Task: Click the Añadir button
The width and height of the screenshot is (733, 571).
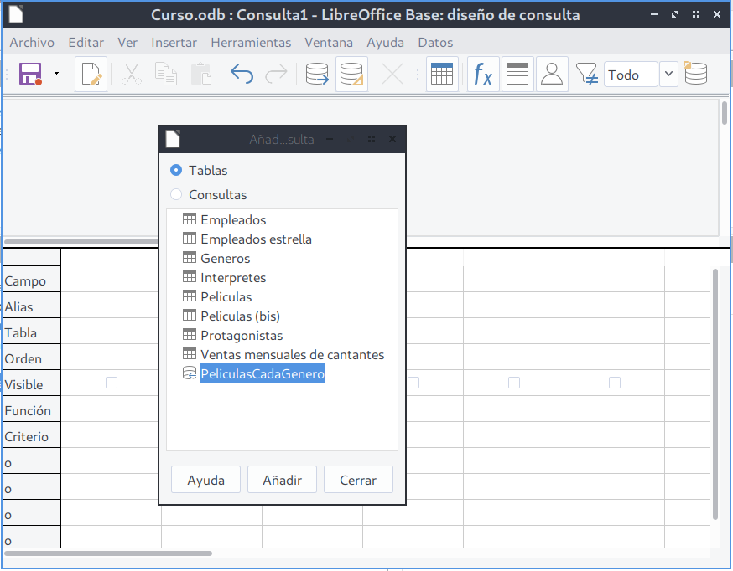Action: [x=282, y=480]
